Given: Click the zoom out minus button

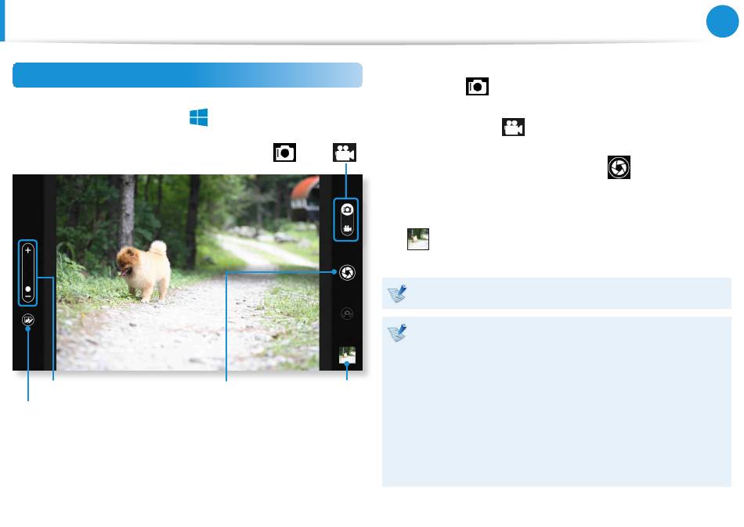Looking at the screenshot, I should point(28,296).
